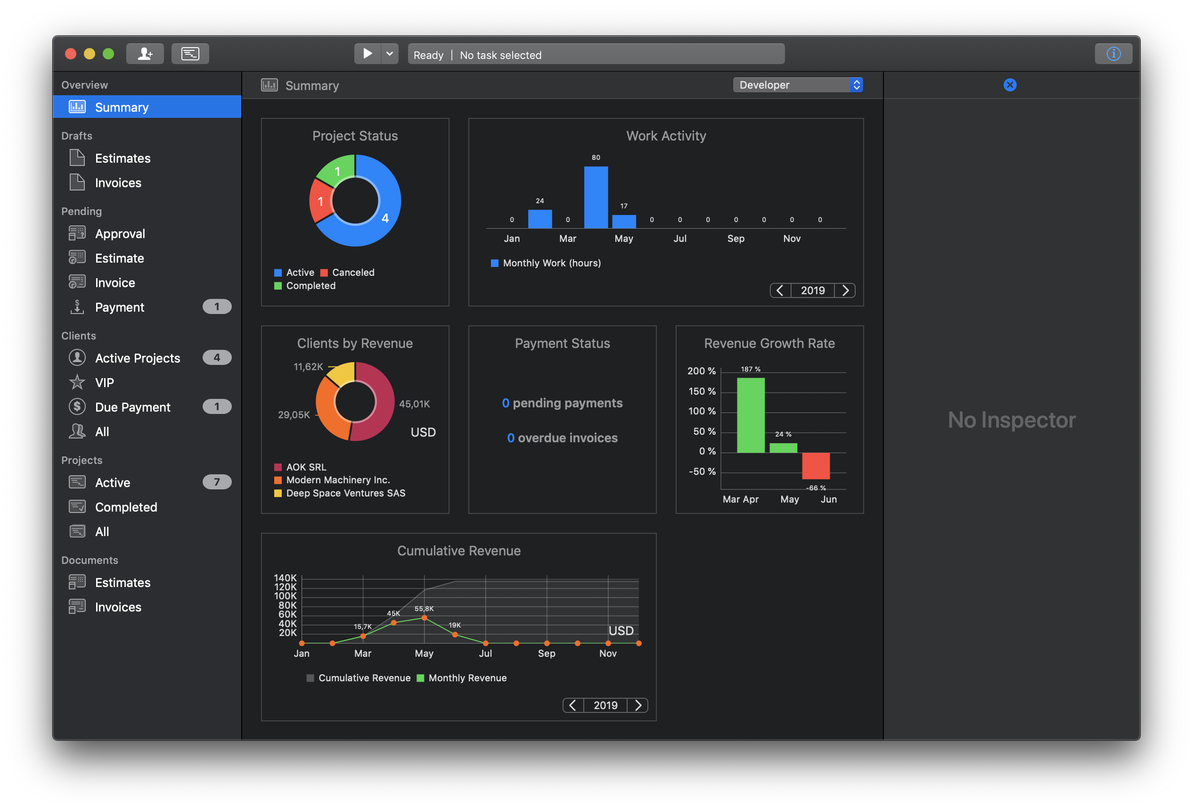Image resolution: width=1193 pixels, height=810 pixels.
Task: Open Documents Invoices in sidebar
Action: pyautogui.click(x=117, y=607)
